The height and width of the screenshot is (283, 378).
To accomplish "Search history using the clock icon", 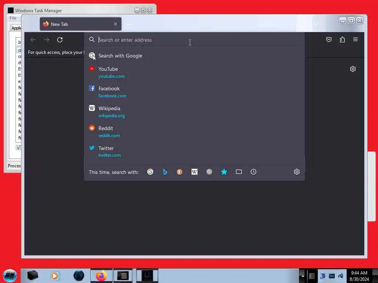I will (x=253, y=172).
